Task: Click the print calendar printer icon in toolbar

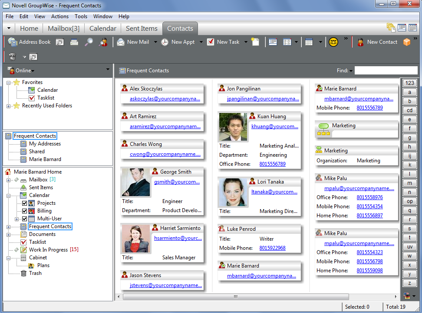Action: click(x=74, y=42)
